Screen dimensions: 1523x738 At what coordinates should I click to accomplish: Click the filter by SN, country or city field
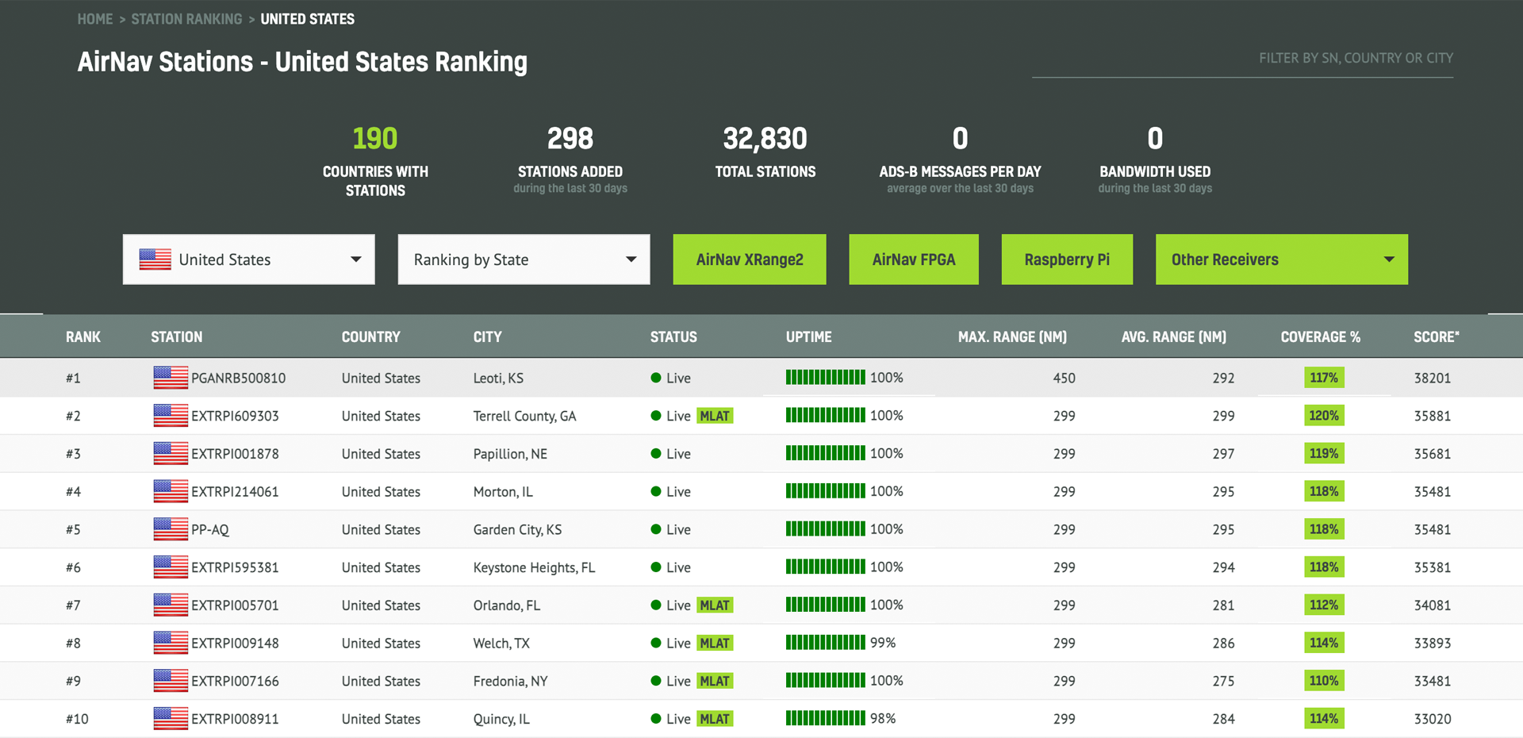coord(1242,59)
